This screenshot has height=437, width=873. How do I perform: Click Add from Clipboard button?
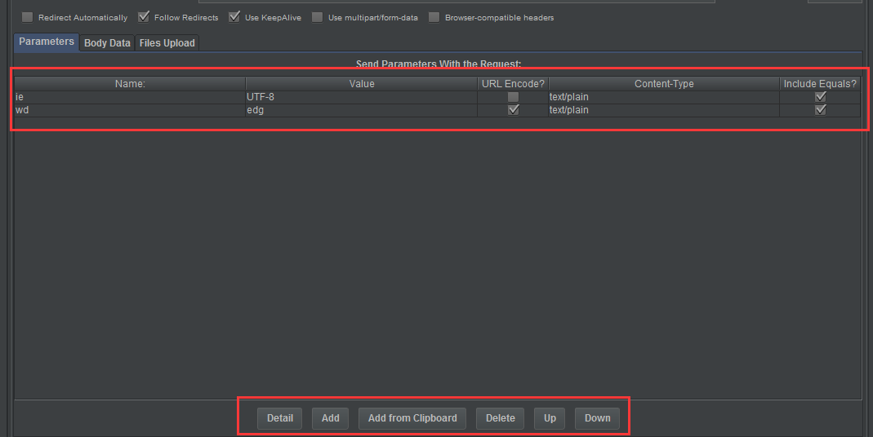412,418
